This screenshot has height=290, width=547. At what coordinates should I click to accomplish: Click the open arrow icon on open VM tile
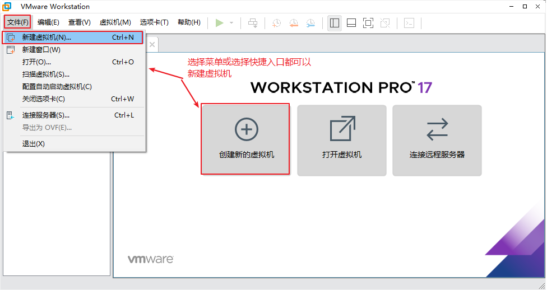pyautogui.click(x=342, y=128)
